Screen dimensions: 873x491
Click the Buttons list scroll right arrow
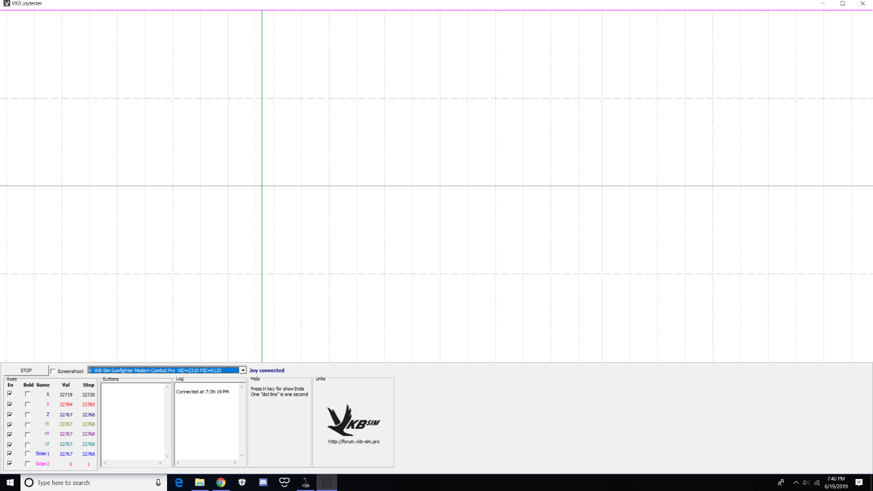[160, 463]
